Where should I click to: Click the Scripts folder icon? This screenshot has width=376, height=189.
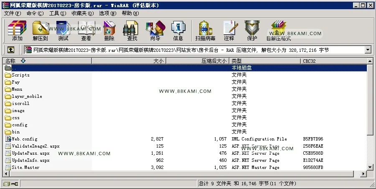8,75
